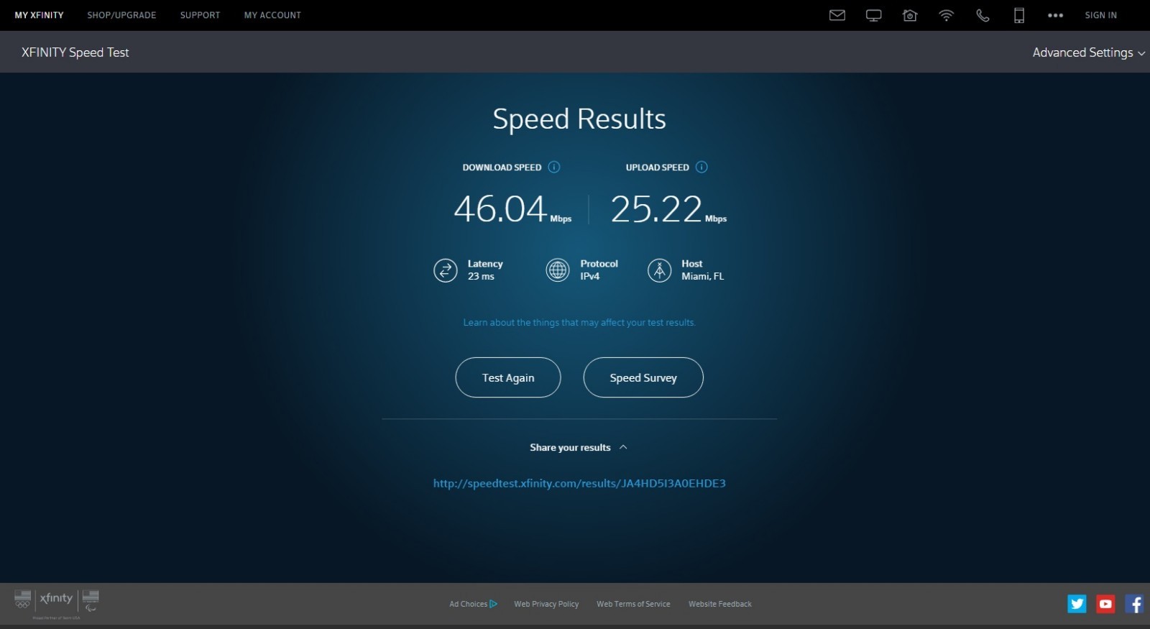Screen dimensions: 1150x629
Task: Click the SIGN IN link
Action: click(1100, 15)
